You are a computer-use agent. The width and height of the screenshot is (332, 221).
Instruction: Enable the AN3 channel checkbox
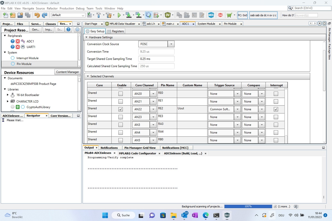120,125
